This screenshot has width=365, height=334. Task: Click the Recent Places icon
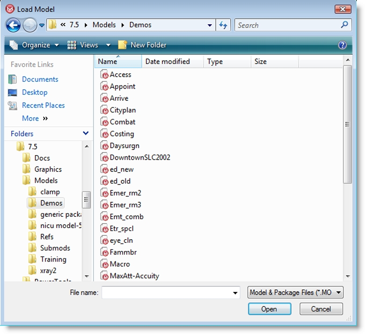(x=13, y=106)
